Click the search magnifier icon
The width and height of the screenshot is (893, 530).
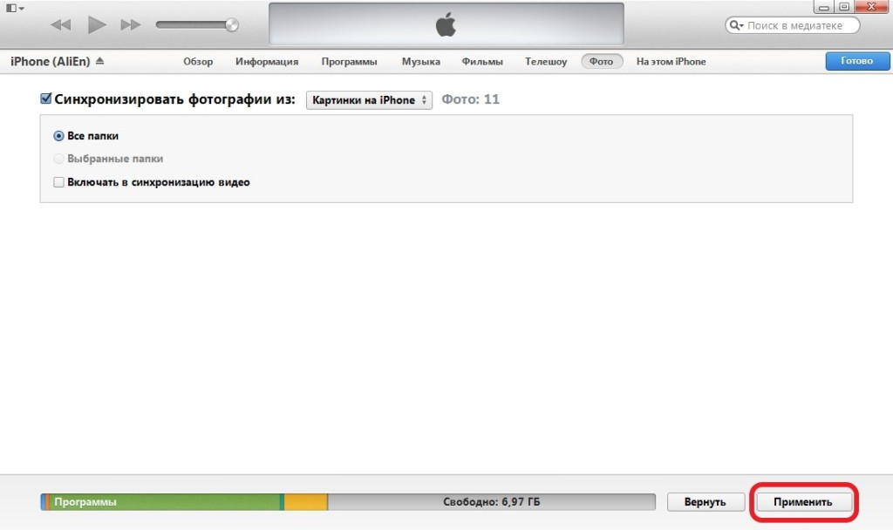737,26
